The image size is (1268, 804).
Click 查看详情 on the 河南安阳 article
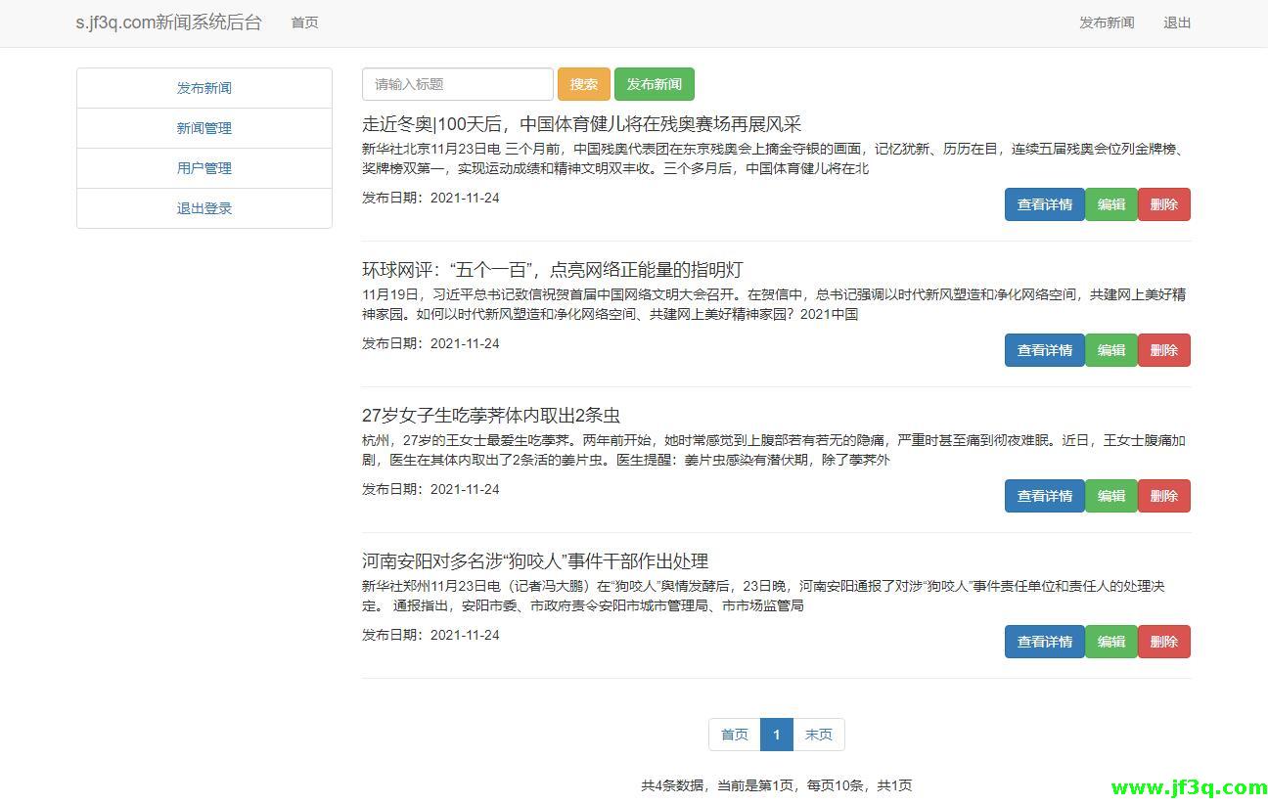point(1044,642)
